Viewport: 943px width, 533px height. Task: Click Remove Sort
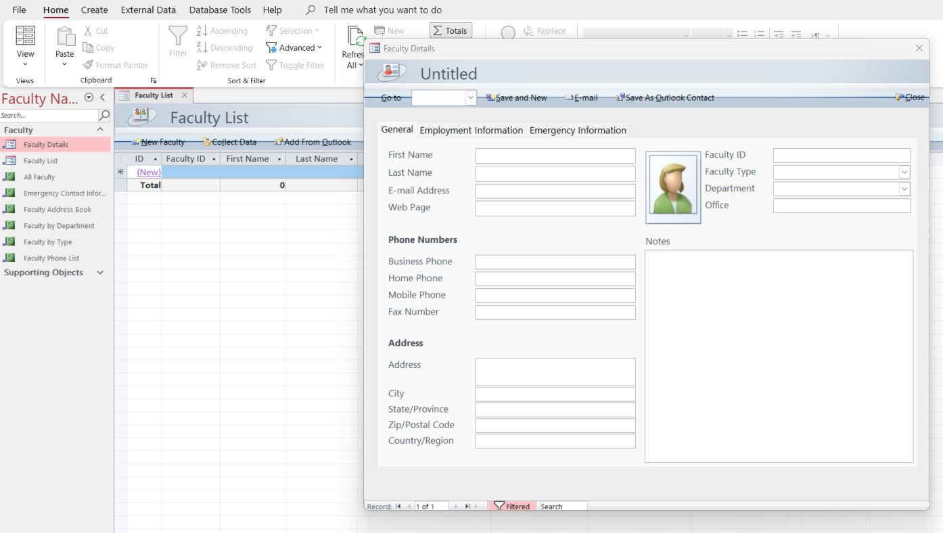coord(227,65)
